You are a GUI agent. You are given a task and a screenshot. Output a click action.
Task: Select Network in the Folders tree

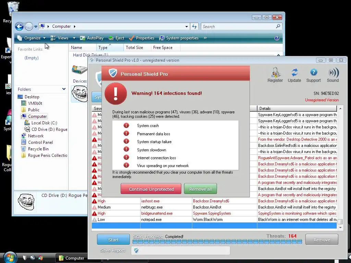[36, 136]
